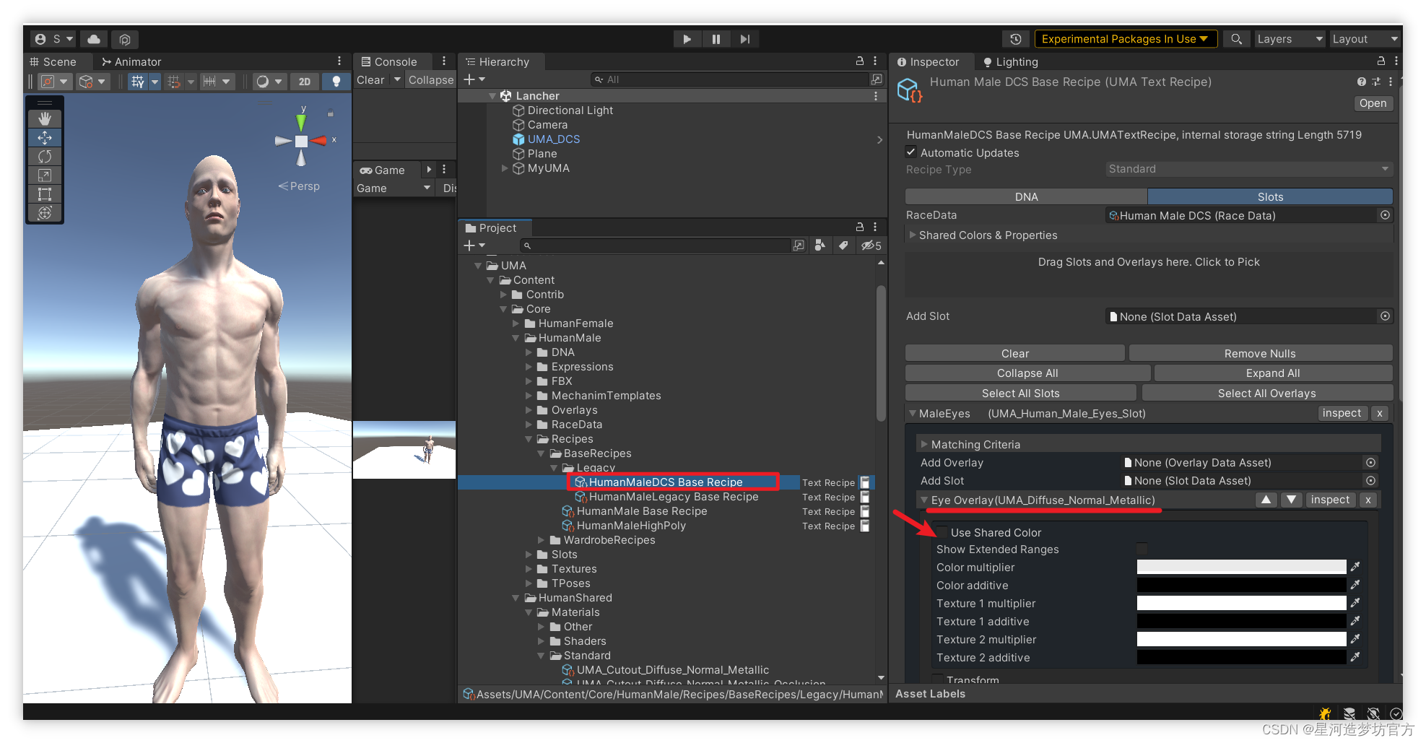Open the Game display mode dropdown

[394, 188]
